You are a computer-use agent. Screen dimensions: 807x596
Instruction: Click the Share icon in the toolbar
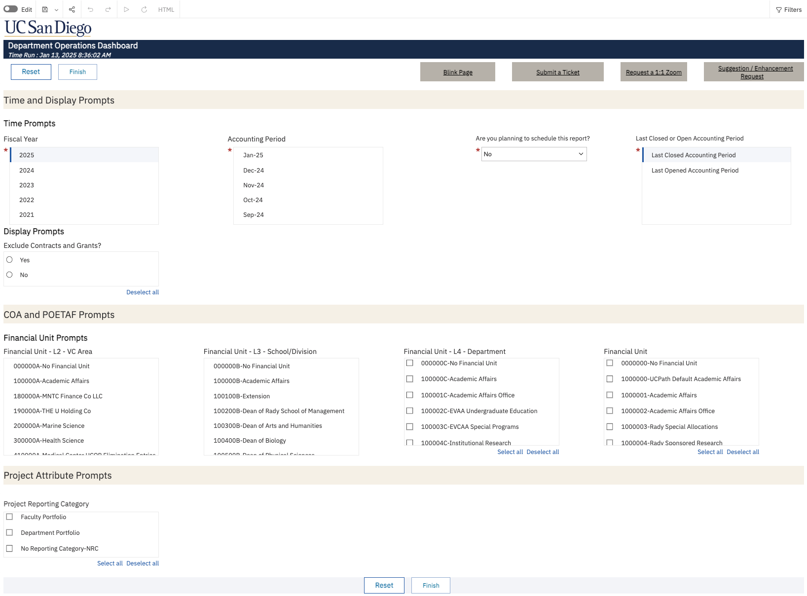[72, 9]
